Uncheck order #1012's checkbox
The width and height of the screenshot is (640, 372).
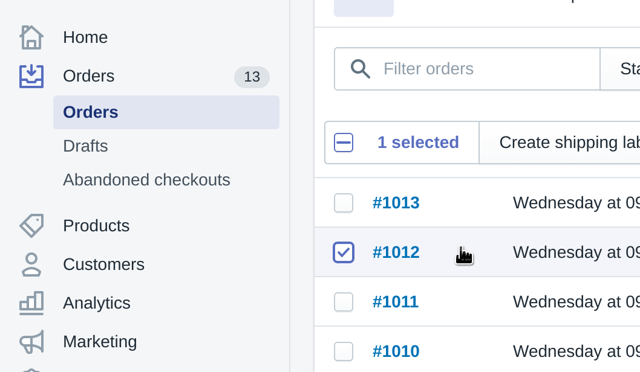pos(344,252)
